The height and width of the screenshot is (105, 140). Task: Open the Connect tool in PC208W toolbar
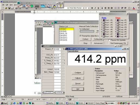[25, 6]
